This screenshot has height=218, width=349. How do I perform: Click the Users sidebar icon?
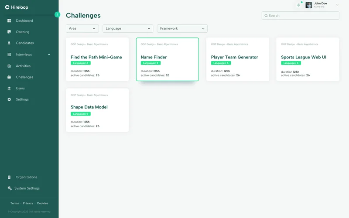[9, 89]
